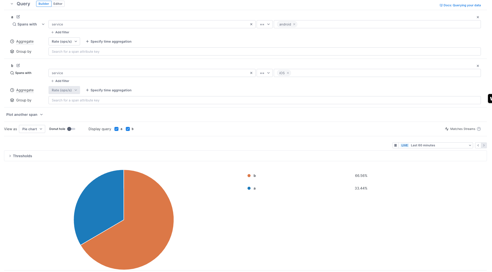Open Rate (ops/s) aggregate dropdown in query b
This screenshot has height=272, width=492.
tap(64, 90)
